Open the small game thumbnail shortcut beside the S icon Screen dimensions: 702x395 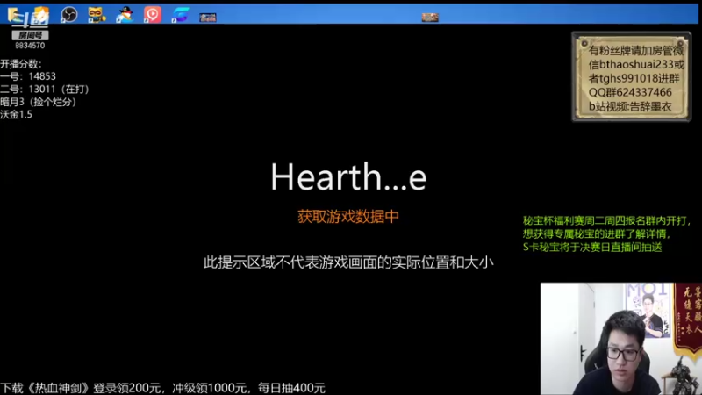pyautogui.click(x=208, y=18)
